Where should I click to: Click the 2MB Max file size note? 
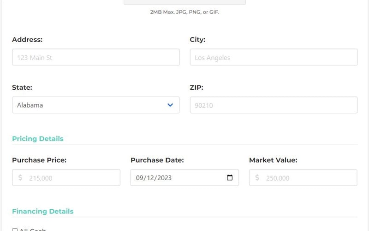coord(184,12)
